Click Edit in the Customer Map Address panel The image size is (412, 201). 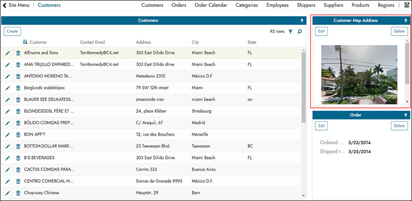click(321, 32)
